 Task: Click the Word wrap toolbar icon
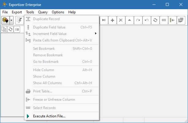click(181, 20)
